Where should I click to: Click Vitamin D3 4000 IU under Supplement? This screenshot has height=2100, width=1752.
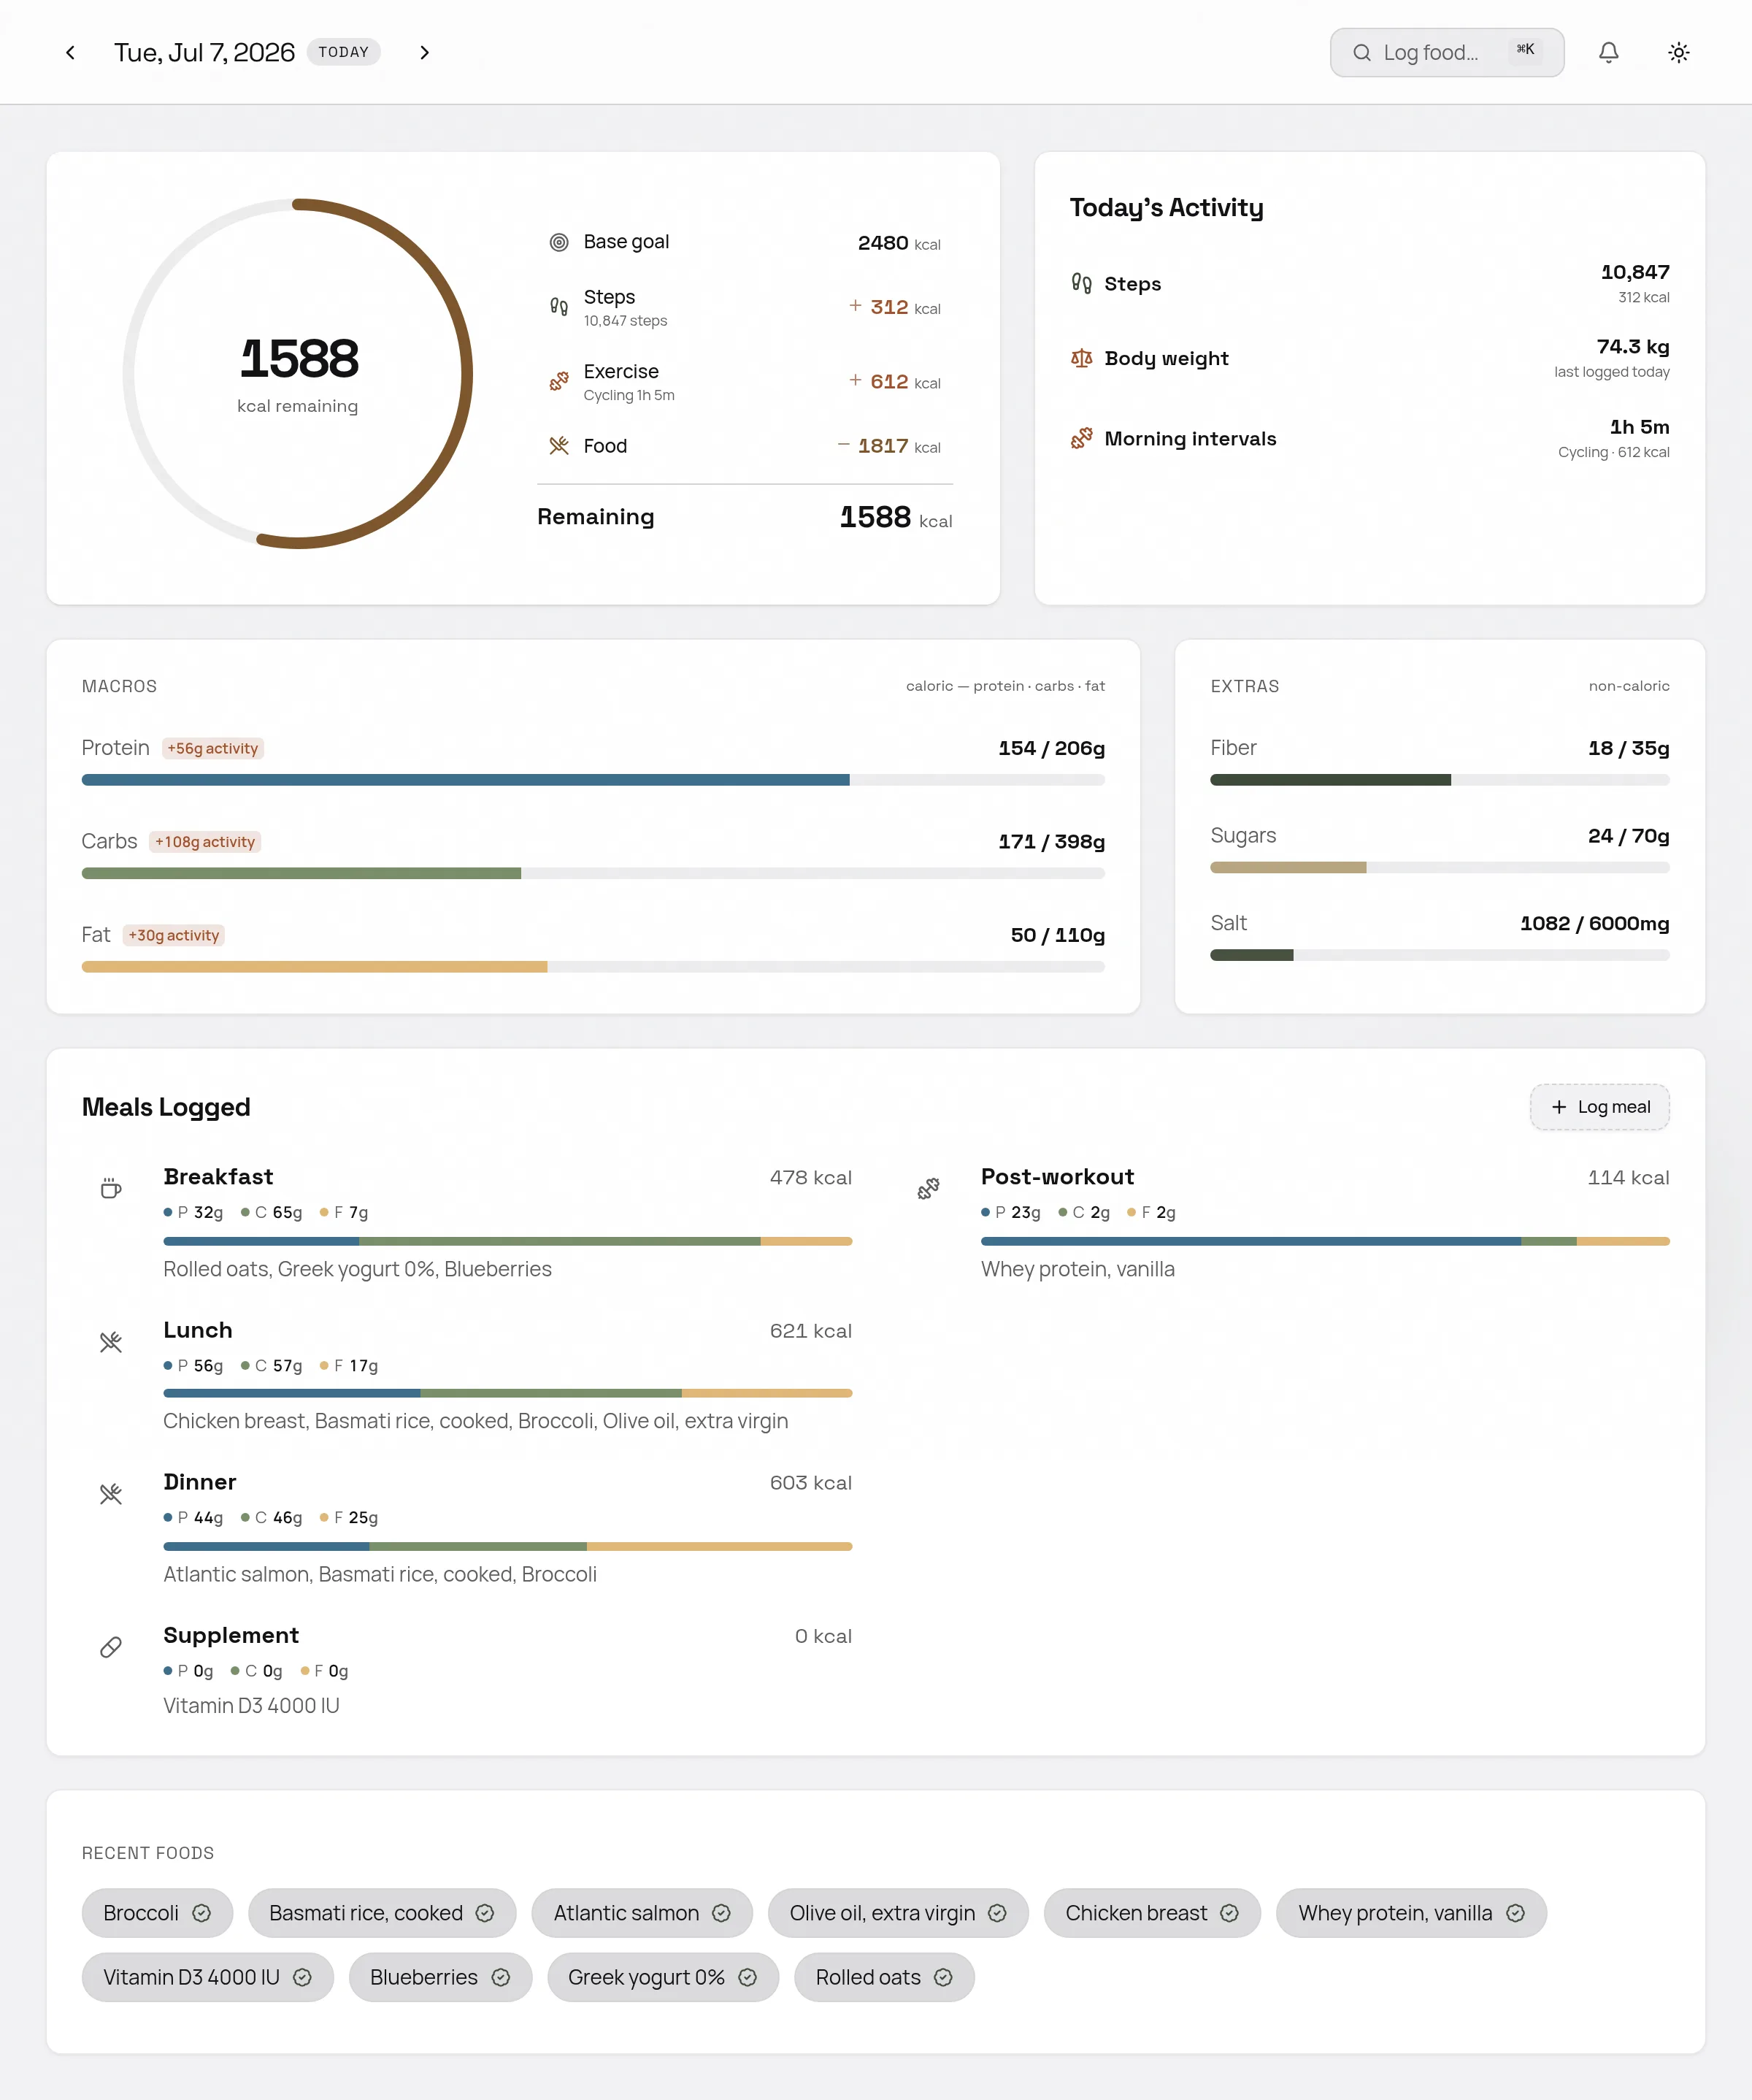coord(251,1705)
